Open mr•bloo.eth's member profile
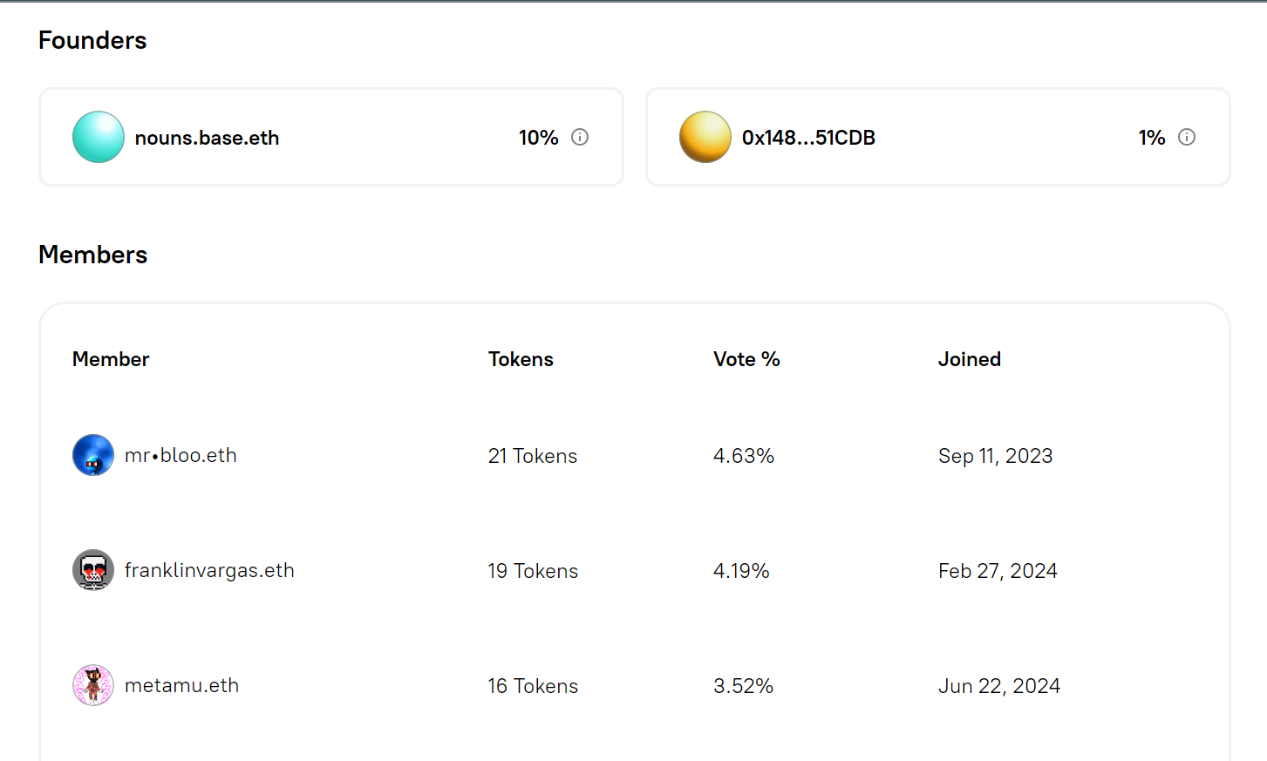 click(181, 455)
